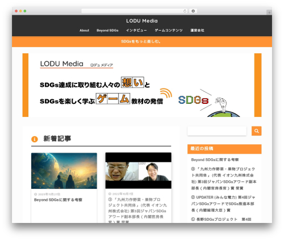284x240 pixels.
Task: Click the 新着記事 section heading
Action: [57, 138]
